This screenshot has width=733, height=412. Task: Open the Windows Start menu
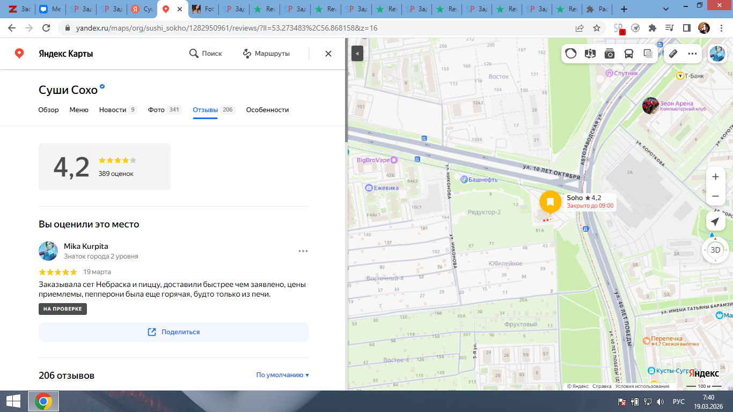pyautogui.click(x=13, y=401)
